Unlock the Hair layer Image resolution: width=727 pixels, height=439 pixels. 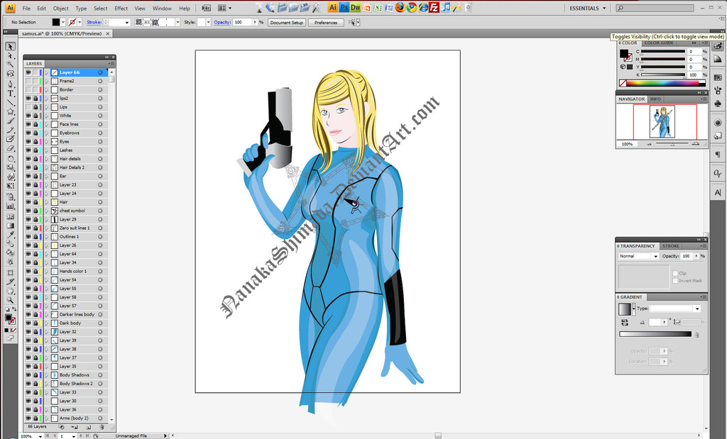tap(35, 202)
